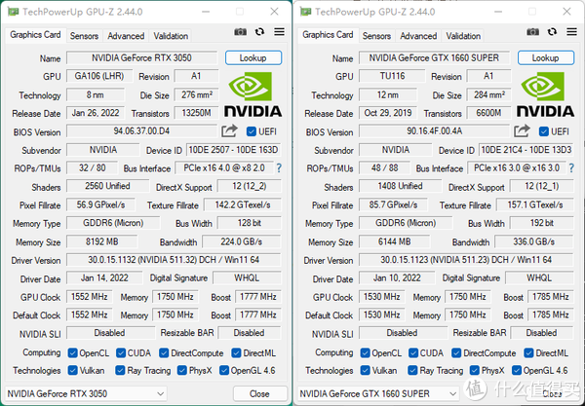Click screenshot camera icon in RTX 3050 window
585x406 pixels.
coord(240,32)
